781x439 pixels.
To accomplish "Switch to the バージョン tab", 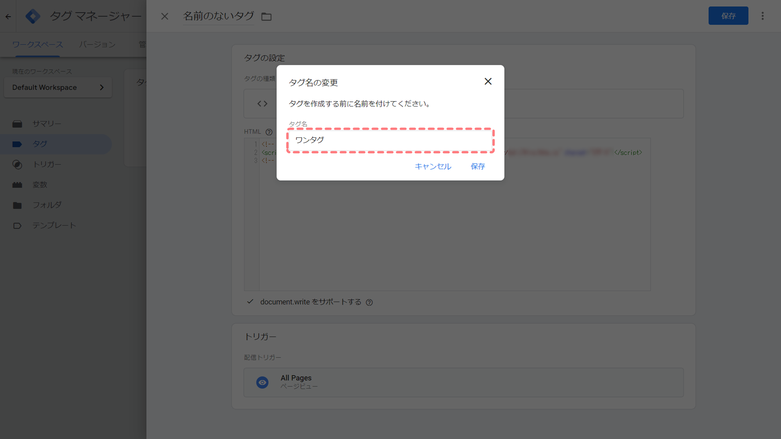I will click(x=97, y=44).
